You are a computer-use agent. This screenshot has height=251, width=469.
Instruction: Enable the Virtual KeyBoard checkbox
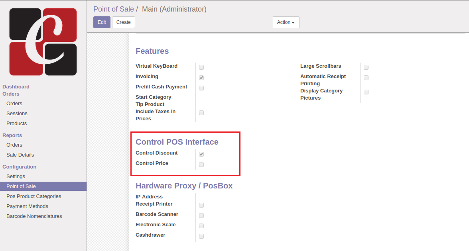(x=201, y=67)
